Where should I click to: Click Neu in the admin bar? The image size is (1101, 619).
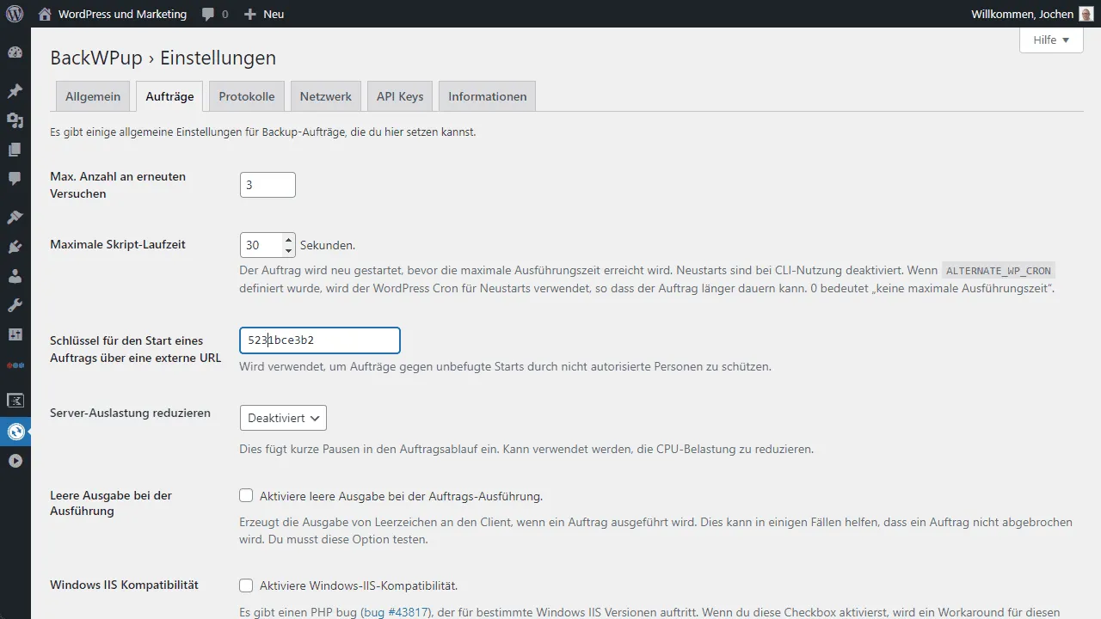click(x=274, y=14)
